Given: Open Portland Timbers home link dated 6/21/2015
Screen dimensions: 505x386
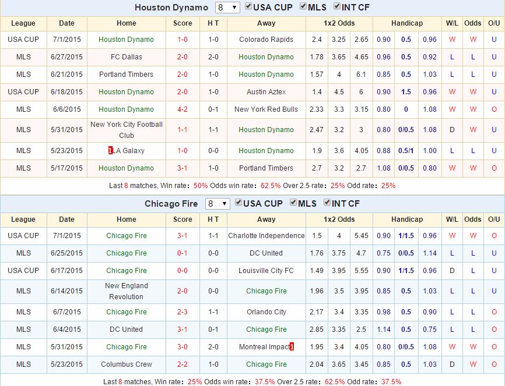Looking at the screenshot, I should pyautogui.click(x=126, y=75).
